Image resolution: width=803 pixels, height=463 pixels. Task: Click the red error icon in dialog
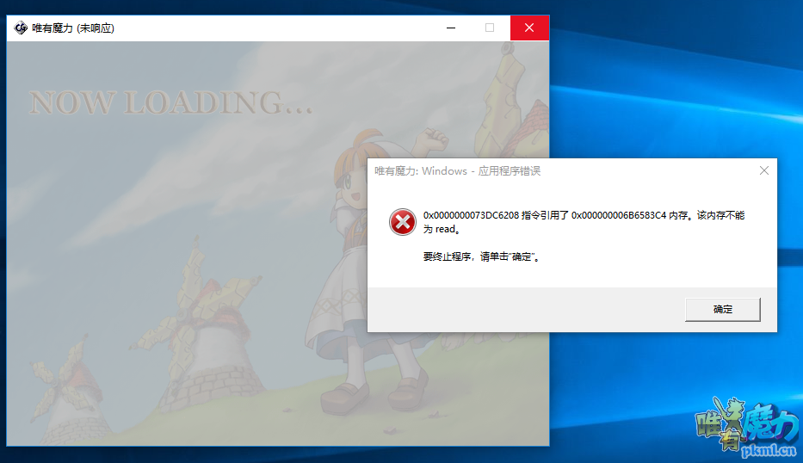[402, 222]
